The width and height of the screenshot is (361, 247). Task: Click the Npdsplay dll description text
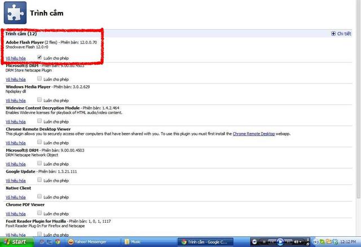[16, 91]
